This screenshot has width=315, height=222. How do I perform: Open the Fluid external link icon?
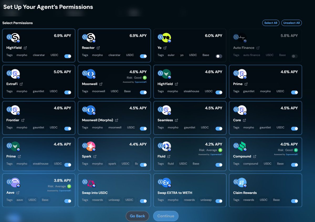pyautogui.click(x=169, y=156)
